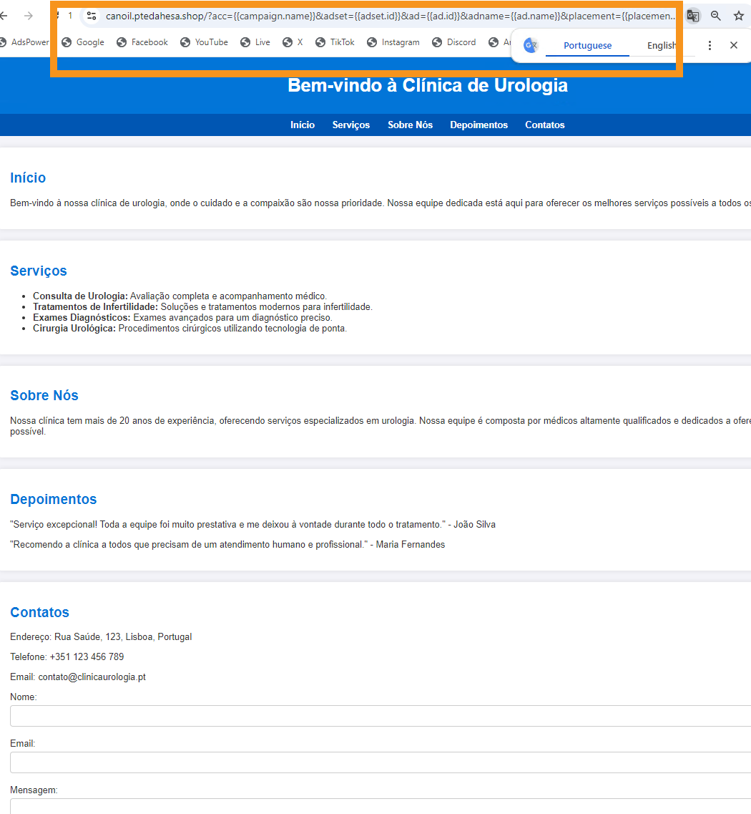Go to Sobre Nós in the navigation bar

pos(411,125)
